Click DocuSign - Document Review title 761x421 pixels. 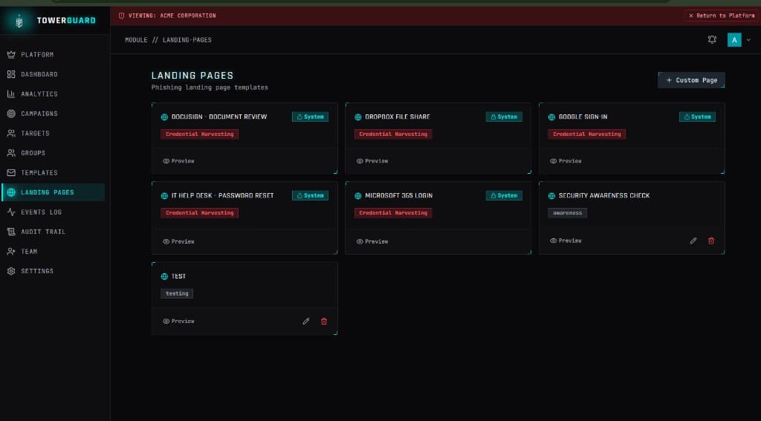pos(219,117)
